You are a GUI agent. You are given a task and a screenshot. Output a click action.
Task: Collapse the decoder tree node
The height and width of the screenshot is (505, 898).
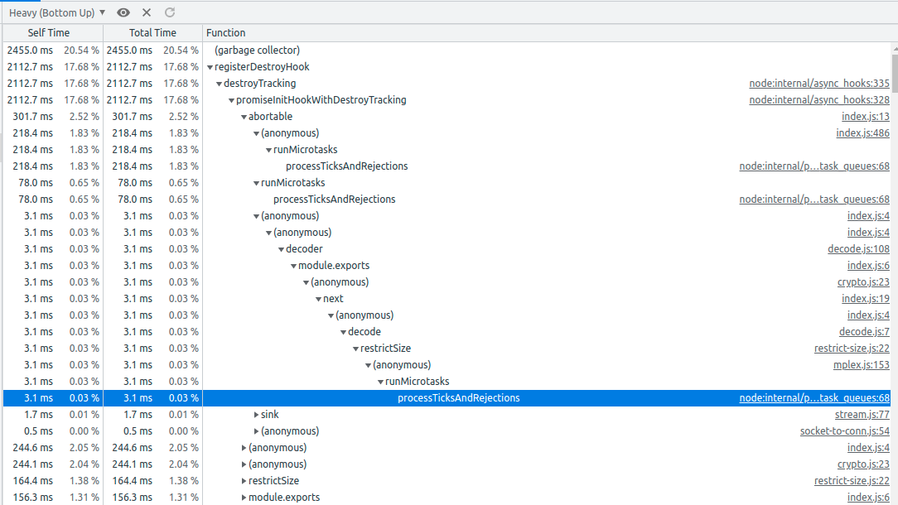[281, 250]
